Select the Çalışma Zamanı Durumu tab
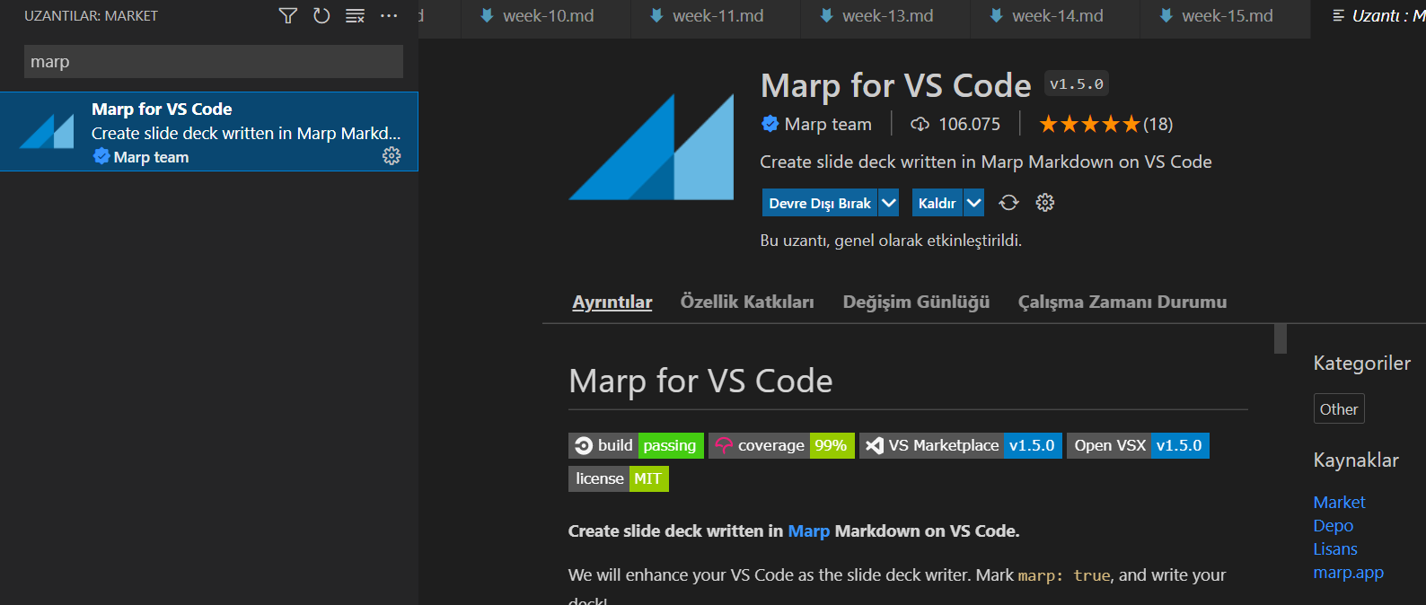Image resolution: width=1426 pixels, height=605 pixels. pos(1122,302)
